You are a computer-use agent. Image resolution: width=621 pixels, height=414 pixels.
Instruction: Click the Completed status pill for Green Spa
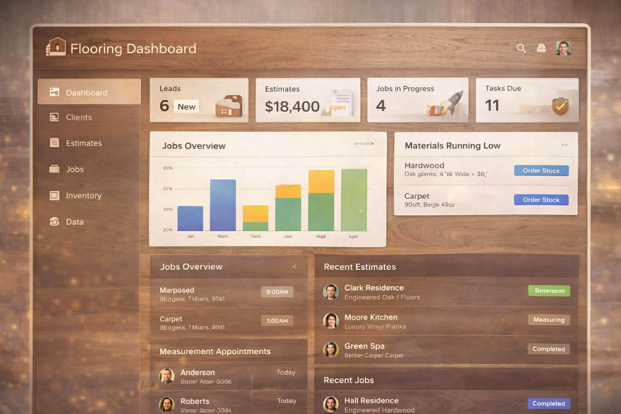point(548,349)
